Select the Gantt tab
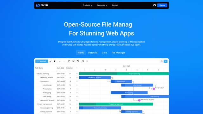 point(81,53)
